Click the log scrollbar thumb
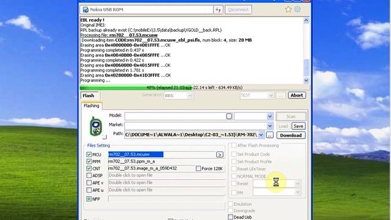 point(306,67)
